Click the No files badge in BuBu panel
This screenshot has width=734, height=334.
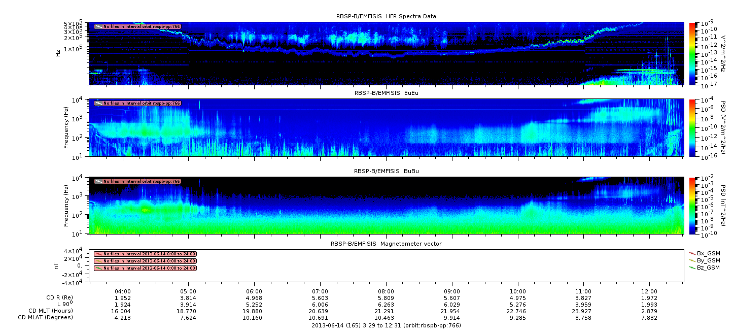[x=137, y=181]
